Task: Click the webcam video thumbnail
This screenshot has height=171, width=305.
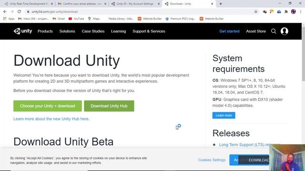Action: pyautogui.click(x=287, y=158)
